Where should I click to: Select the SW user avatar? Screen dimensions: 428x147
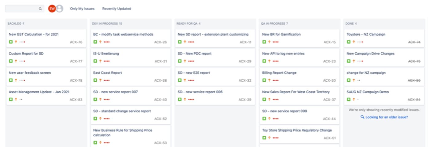pyautogui.click(x=52, y=9)
